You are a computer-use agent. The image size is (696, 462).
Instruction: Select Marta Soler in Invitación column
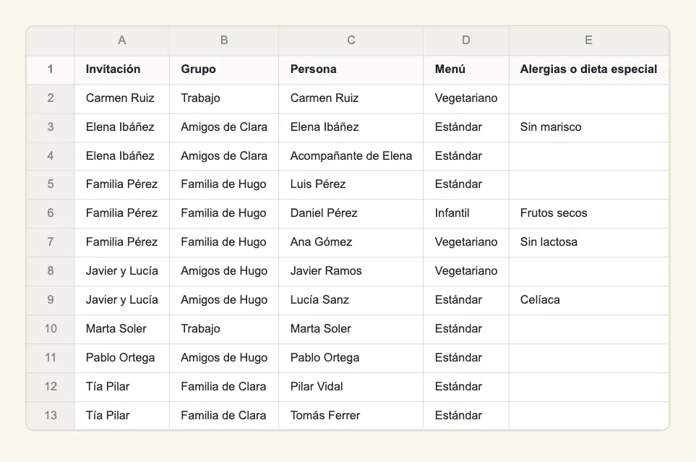click(x=121, y=329)
